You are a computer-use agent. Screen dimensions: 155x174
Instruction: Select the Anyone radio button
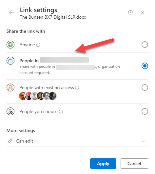[x=145, y=45]
